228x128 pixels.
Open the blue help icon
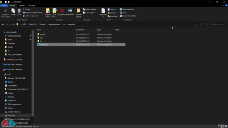(226, 5)
